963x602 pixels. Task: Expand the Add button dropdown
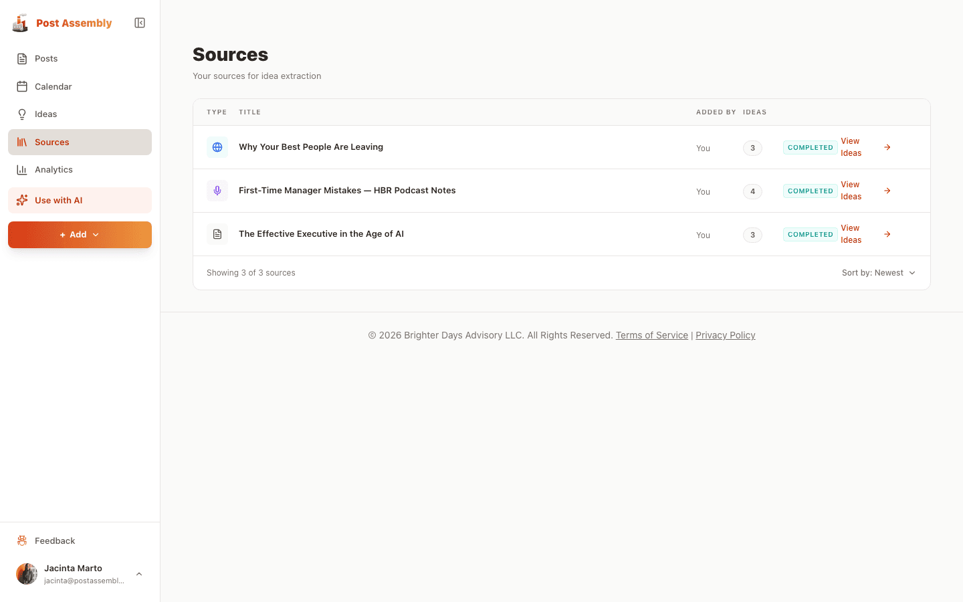tap(80, 234)
